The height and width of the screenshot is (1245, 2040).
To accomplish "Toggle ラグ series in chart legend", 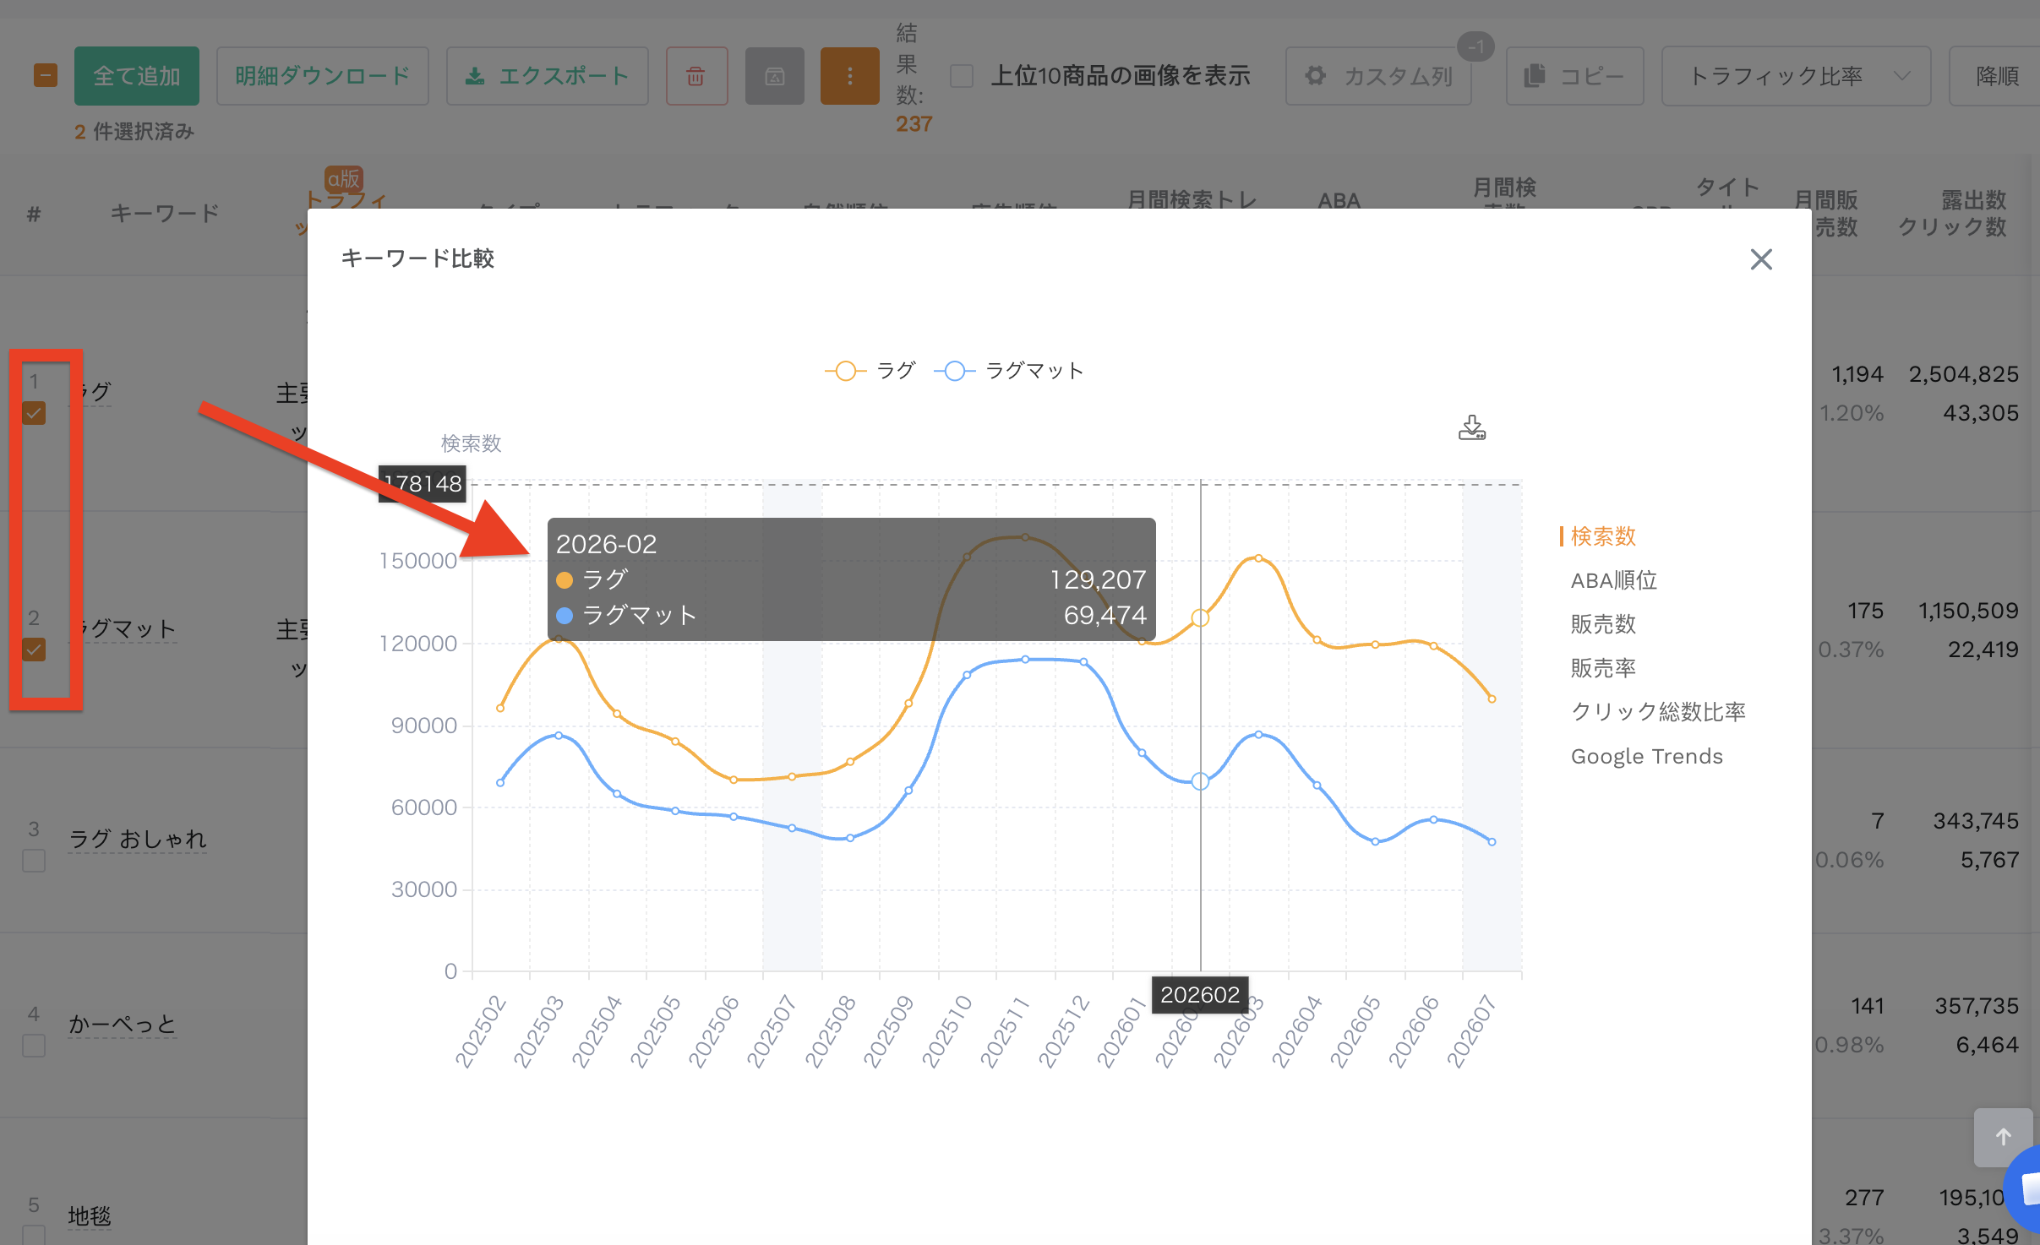I will pos(870,371).
